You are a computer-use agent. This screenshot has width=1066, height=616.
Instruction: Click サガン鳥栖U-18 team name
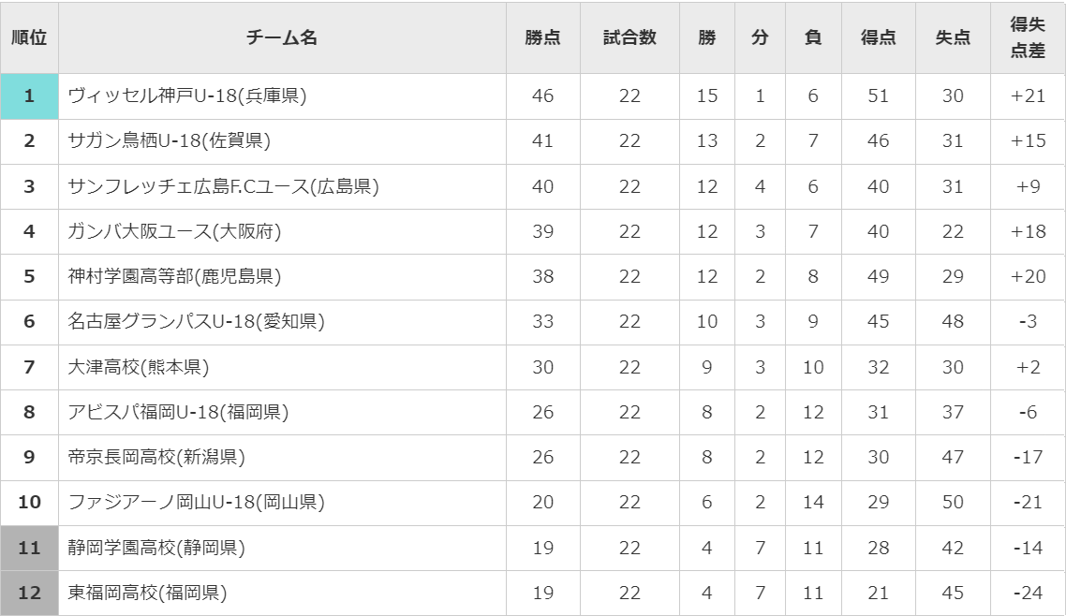[170, 141]
